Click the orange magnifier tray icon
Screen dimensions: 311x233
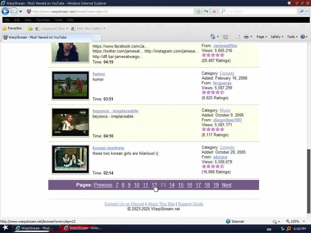click(289, 229)
